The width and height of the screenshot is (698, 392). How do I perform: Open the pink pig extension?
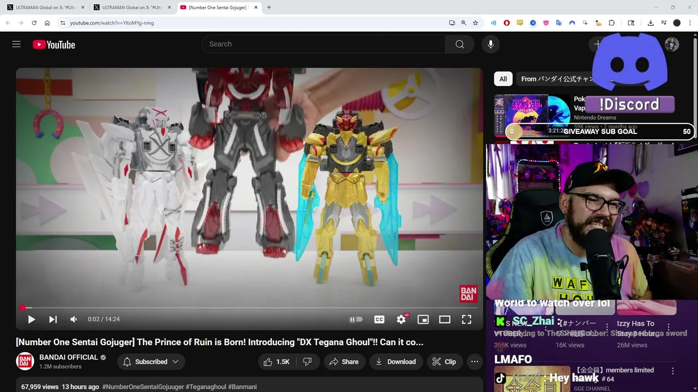[546, 23]
